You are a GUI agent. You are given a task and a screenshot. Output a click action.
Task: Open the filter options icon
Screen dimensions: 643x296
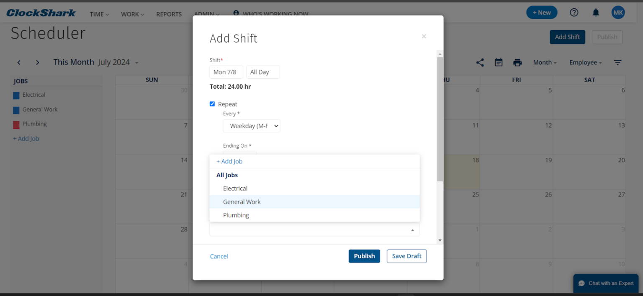(x=617, y=63)
